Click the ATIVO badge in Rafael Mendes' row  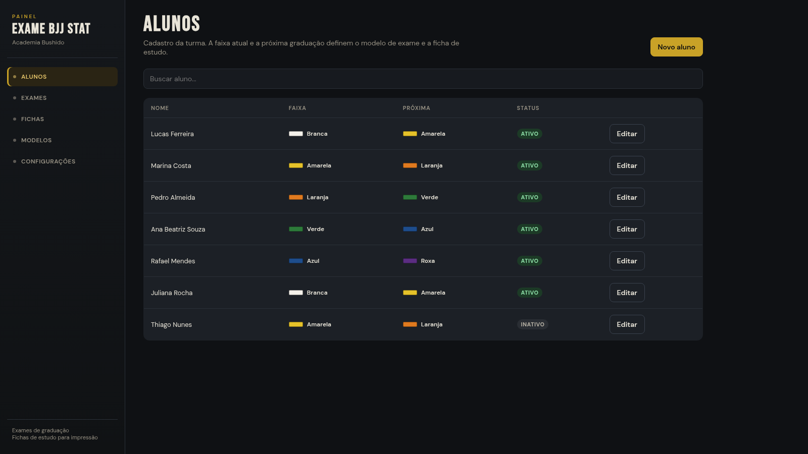[x=529, y=261]
